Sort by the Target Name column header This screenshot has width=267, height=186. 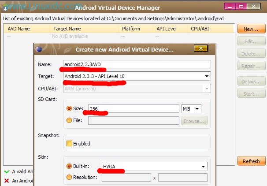[x=84, y=29]
